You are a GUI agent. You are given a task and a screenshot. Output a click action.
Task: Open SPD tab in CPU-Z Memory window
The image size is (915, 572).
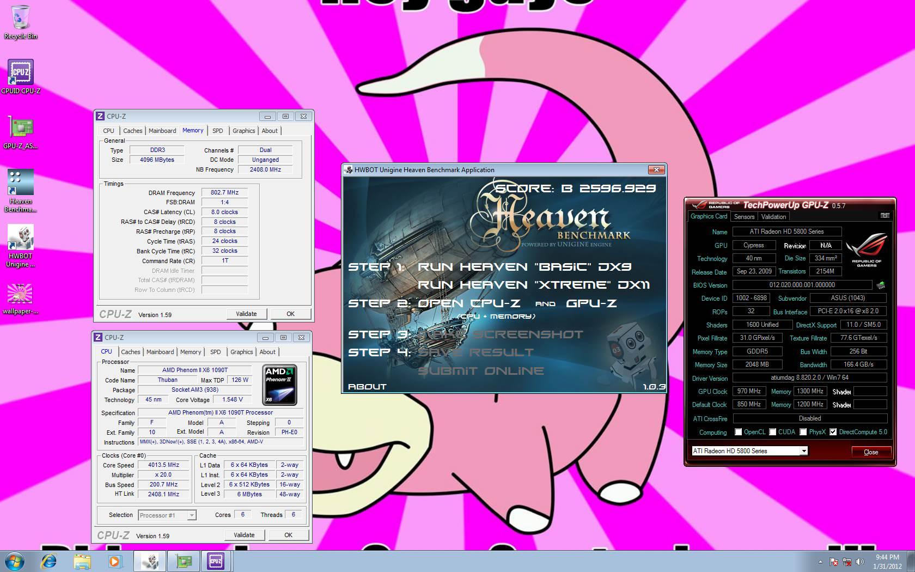(x=218, y=131)
